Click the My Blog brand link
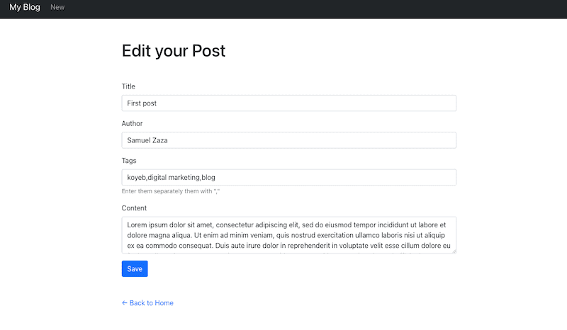Screen dimensions: 567x330 coord(25,8)
